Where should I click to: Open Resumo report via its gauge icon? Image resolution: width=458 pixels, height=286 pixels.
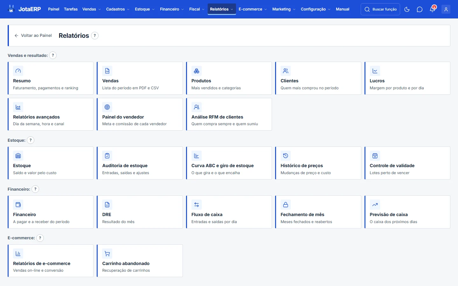[18, 71]
